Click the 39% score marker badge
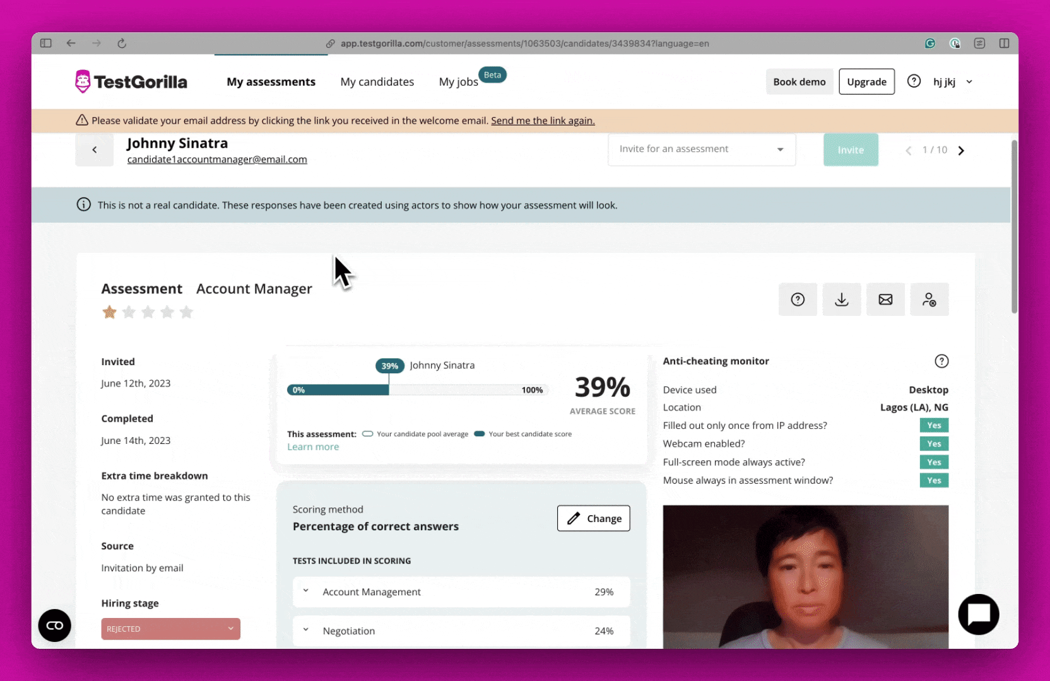The height and width of the screenshot is (681, 1050). (389, 366)
